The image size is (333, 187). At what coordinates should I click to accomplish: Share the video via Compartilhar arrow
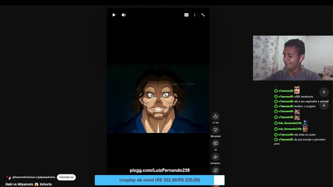[215, 157]
